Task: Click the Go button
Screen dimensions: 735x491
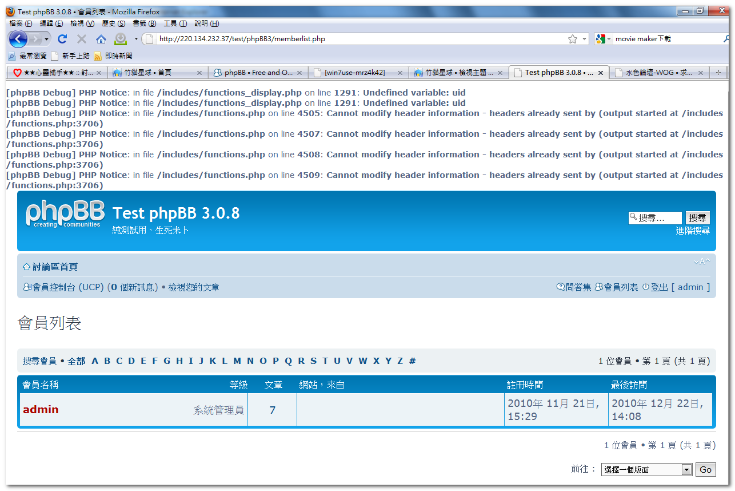Action: point(706,470)
